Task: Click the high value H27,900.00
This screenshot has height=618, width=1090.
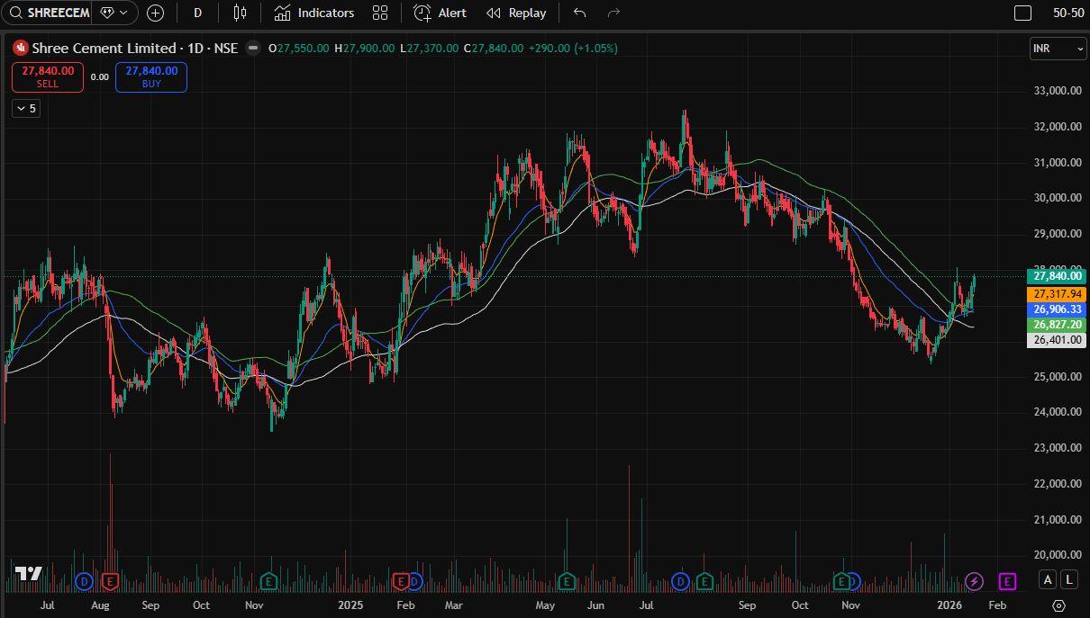Action: 364,49
